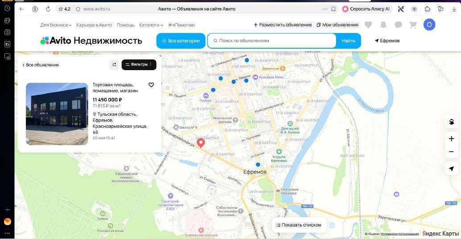Click the Yandex home button in the toolbar
Image resolution: width=461 pixels, height=239 pixels.
pyautogui.click(x=35, y=9)
